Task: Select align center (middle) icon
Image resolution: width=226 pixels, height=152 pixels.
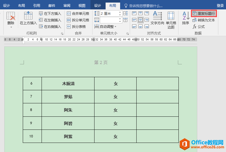Action: click(x=140, y=20)
